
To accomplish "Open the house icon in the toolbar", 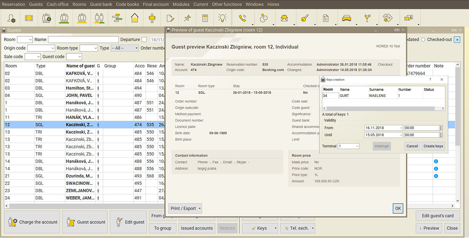I will 135,18.
